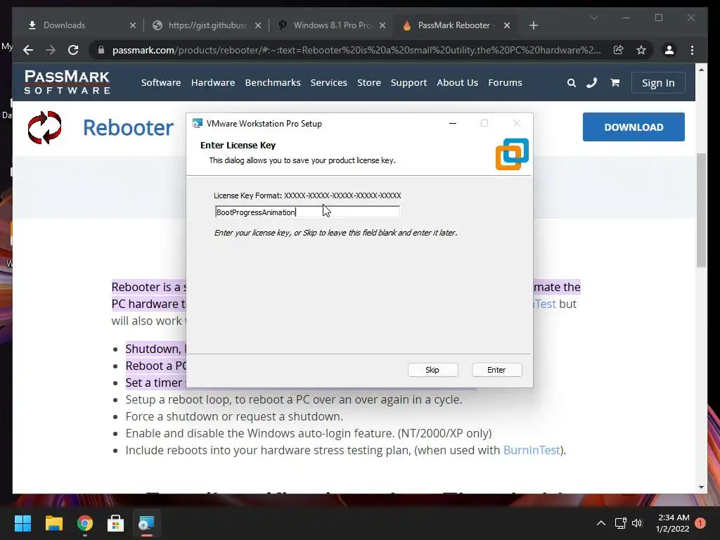Click the address bar URL

click(x=356, y=50)
